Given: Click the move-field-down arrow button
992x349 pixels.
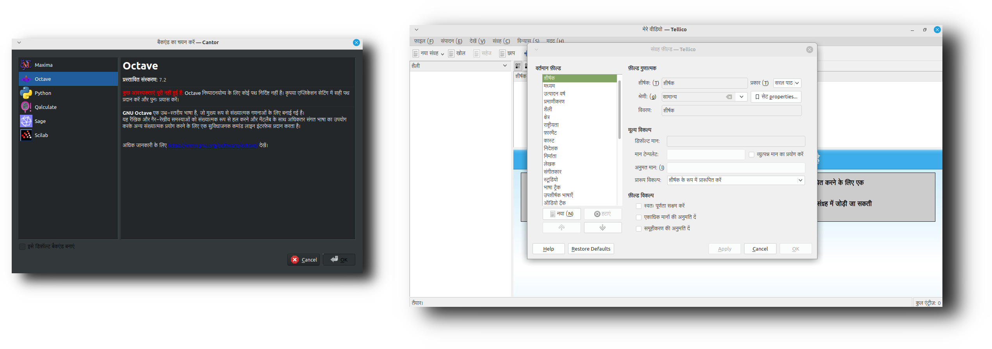Looking at the screenshot, I should [x=603, y=228].
